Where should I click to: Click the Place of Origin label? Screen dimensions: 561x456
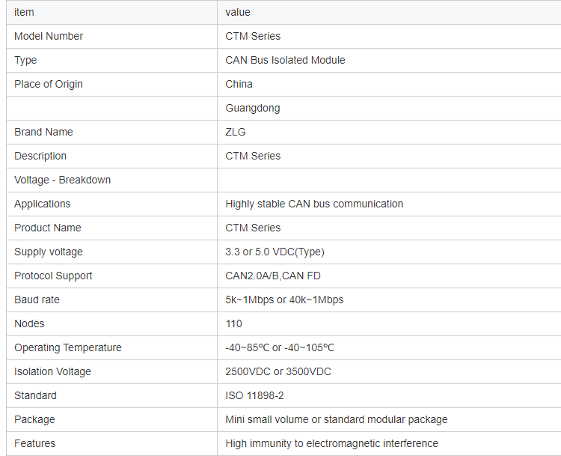(x=49, y=84)
